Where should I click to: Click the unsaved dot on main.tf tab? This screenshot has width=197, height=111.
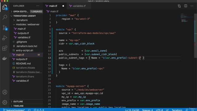pos(63,6)
